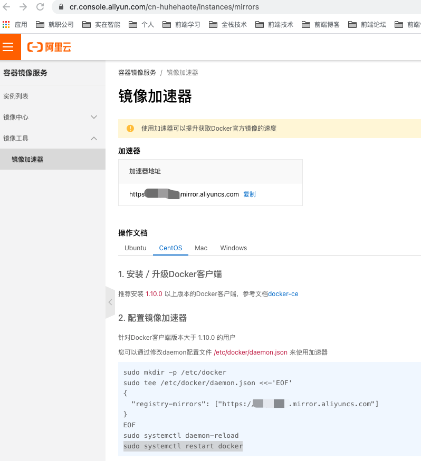The width and height of the screenshot is (421, 461).
Task: Open the 前端学习 bookmark folder
Action: click(181, 25)
